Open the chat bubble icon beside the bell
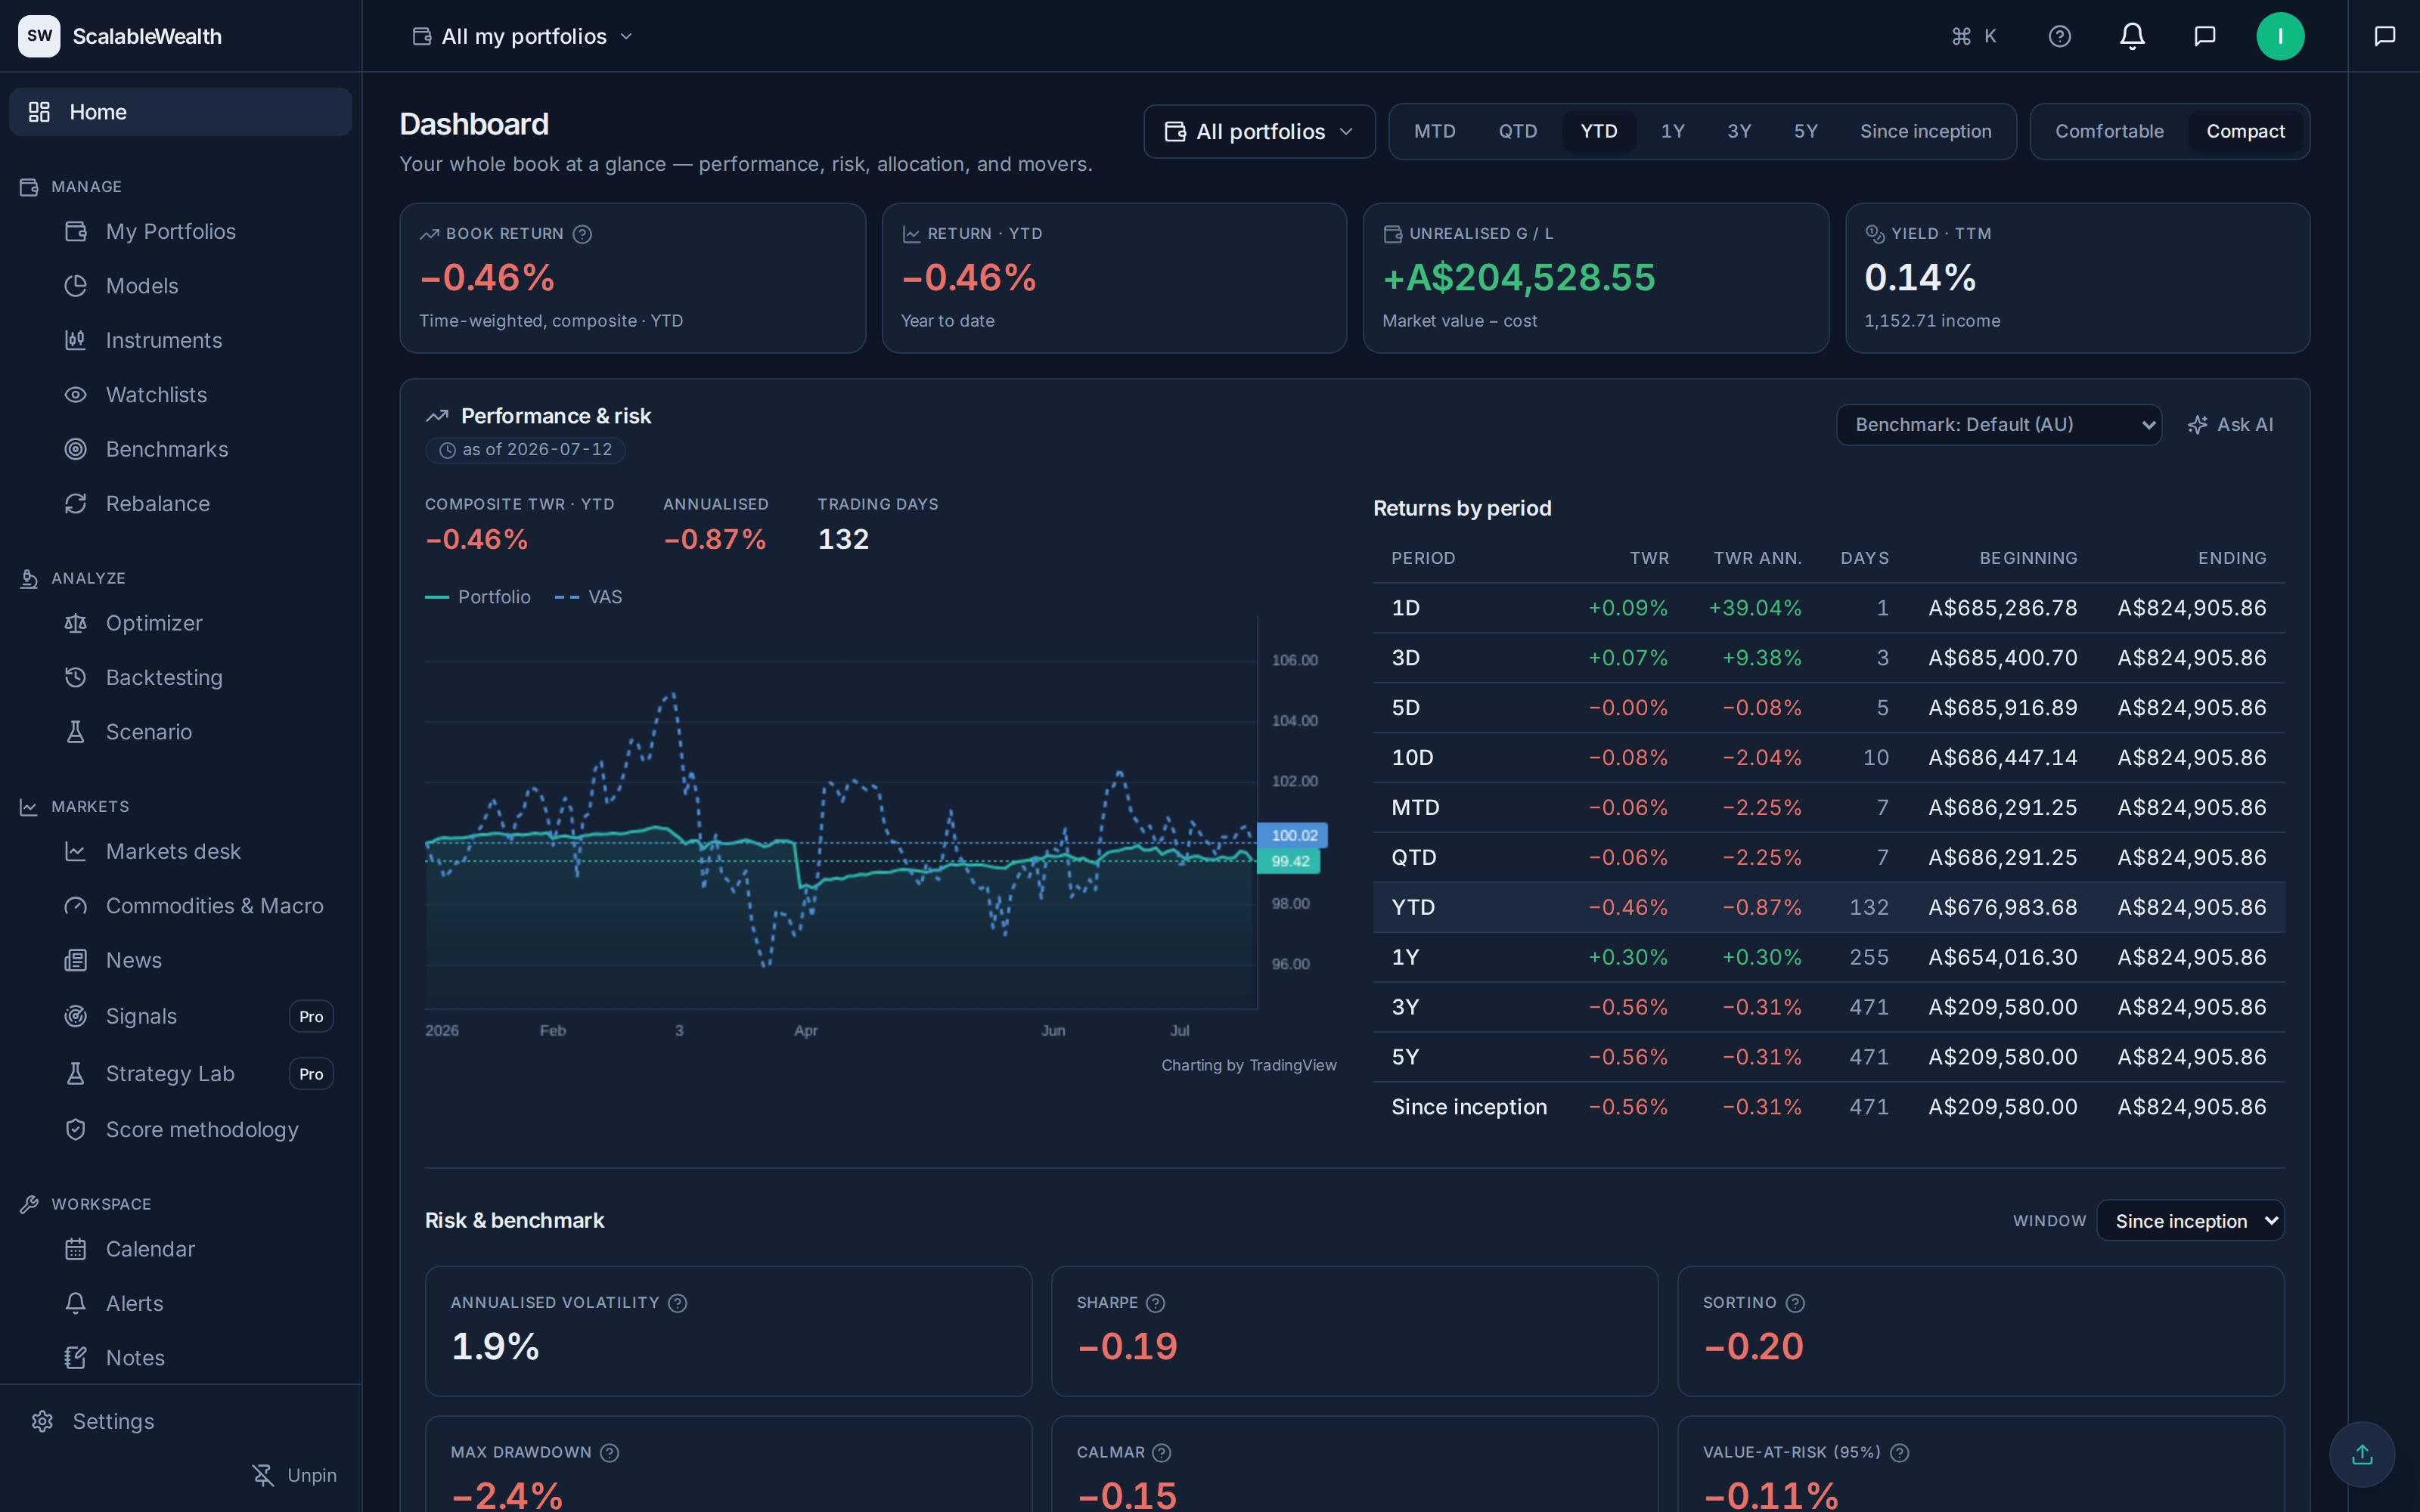The image size is (2420, 1512). click(x=2204, y=36)
